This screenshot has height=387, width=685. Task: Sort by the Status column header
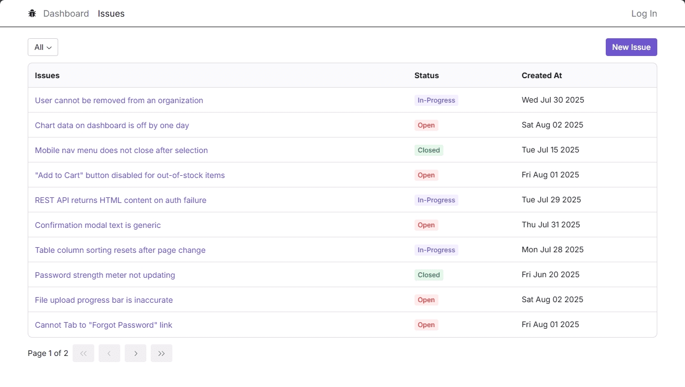pyautogui.click(x=426, y=75)
